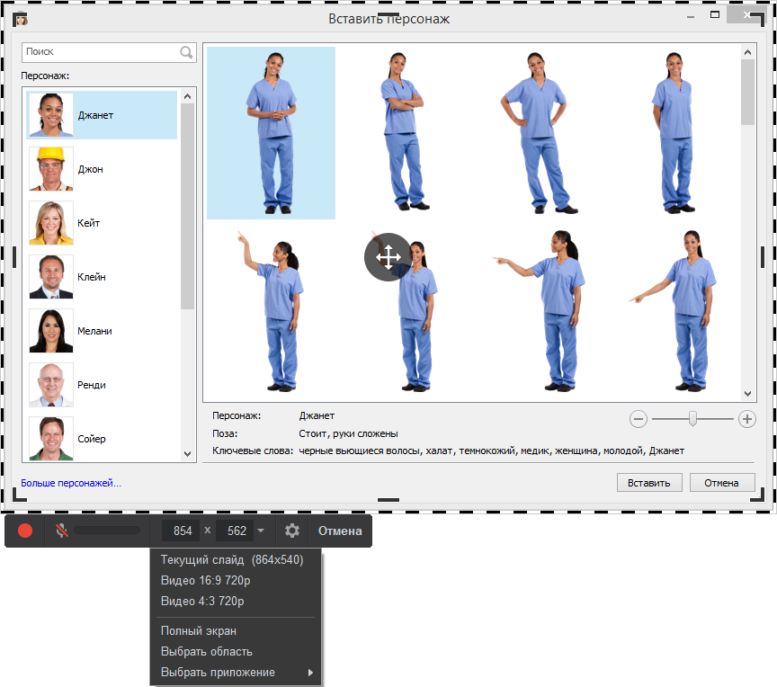Click the keywords line starting with 'черные вьющиеся'
The width and height of the screenshot is (777, 687).
(x=492, y=451)
